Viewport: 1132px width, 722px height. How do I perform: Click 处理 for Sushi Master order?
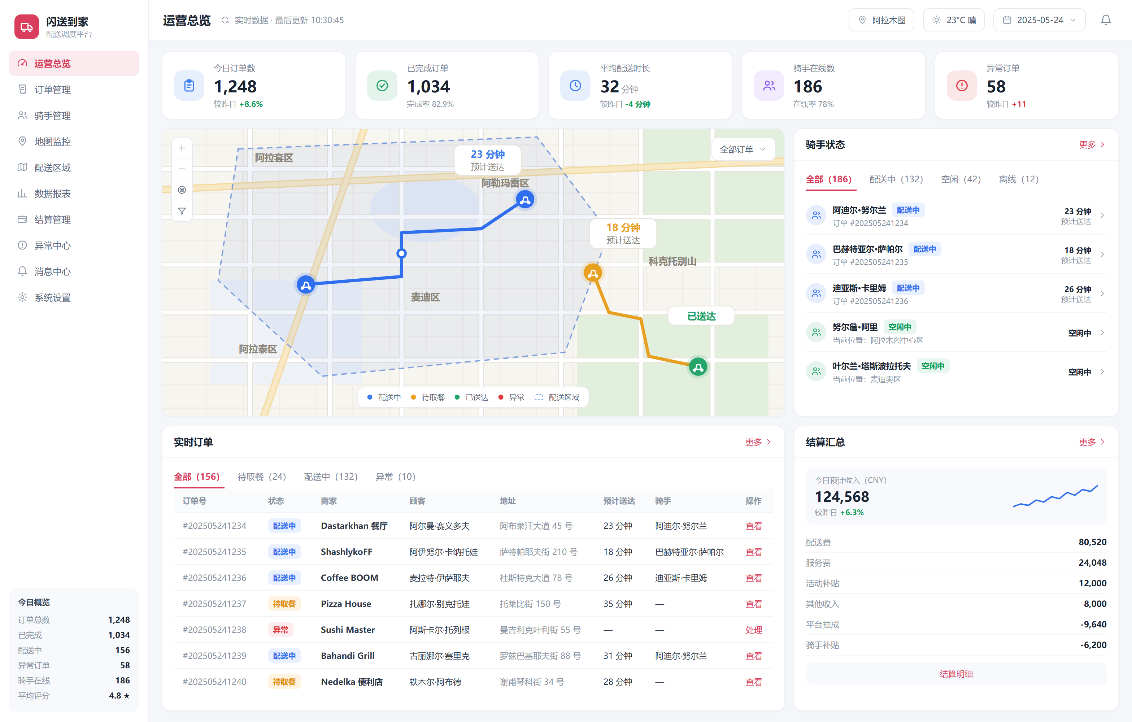point(753,630)
